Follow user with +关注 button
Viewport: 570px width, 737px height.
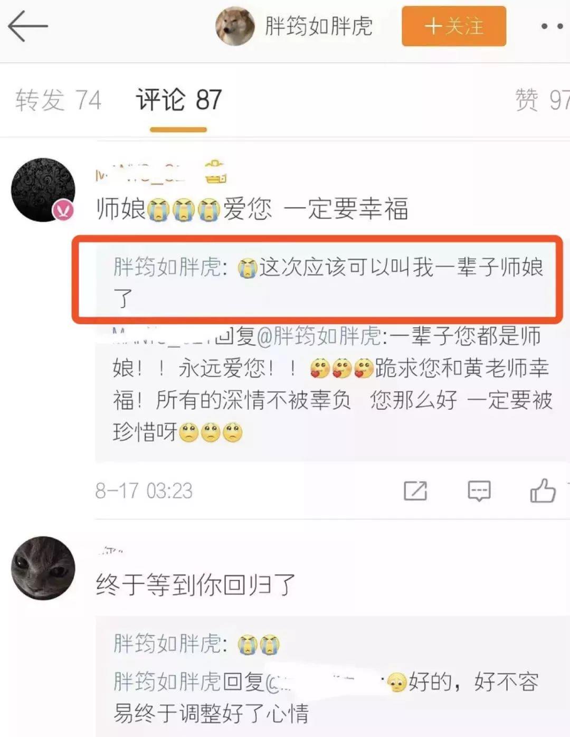(454, 26)
